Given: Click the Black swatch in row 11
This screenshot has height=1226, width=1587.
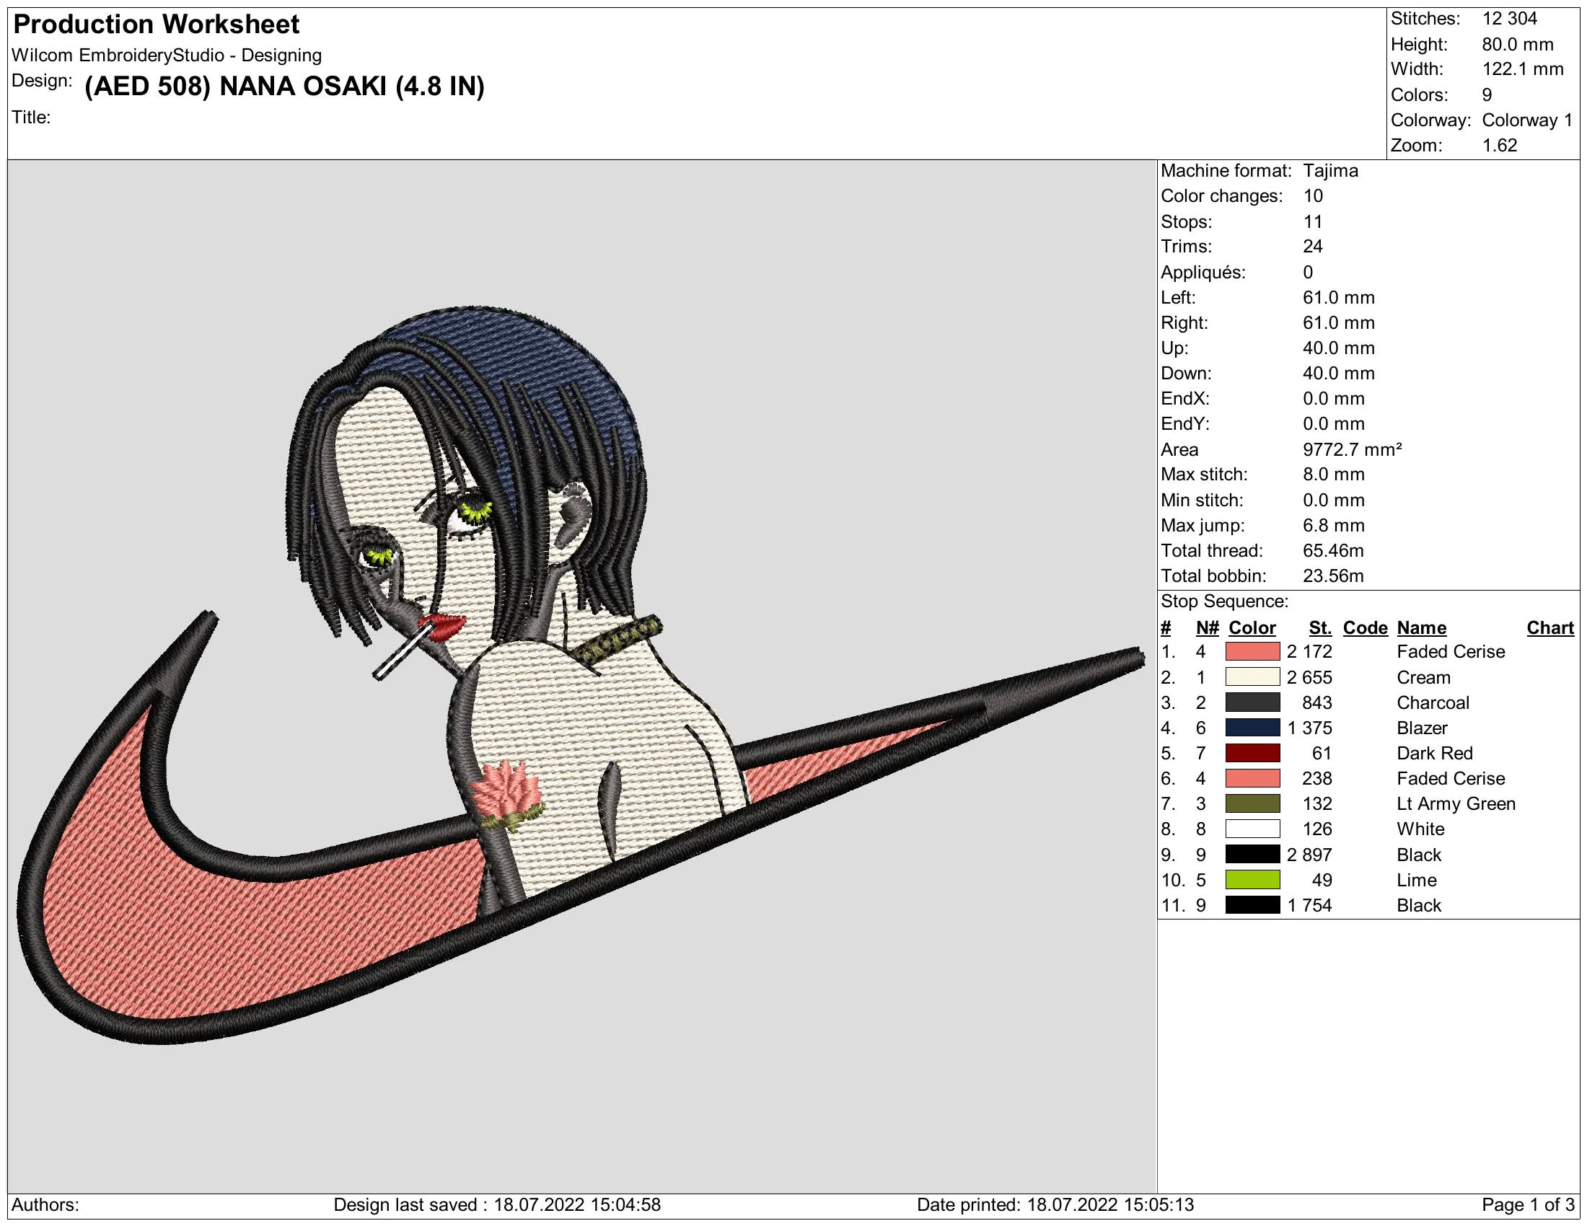Looking at the screenshot, I should click(1252, 905).
